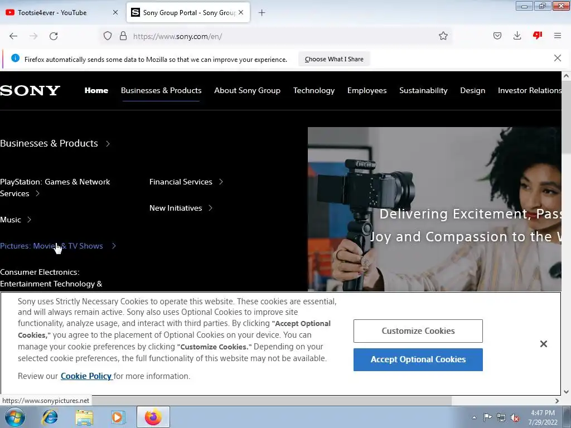The width and height of the screenshot is (571, 428).
Task: Click the chevron beside Music
Action: click(x=30, y=220)
